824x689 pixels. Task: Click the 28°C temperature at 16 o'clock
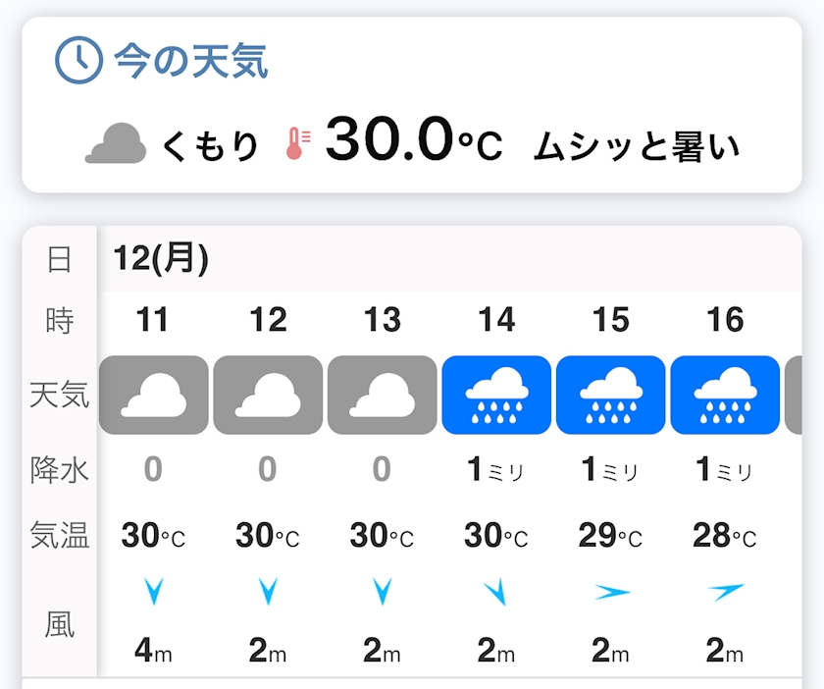[x=725, y=536]
